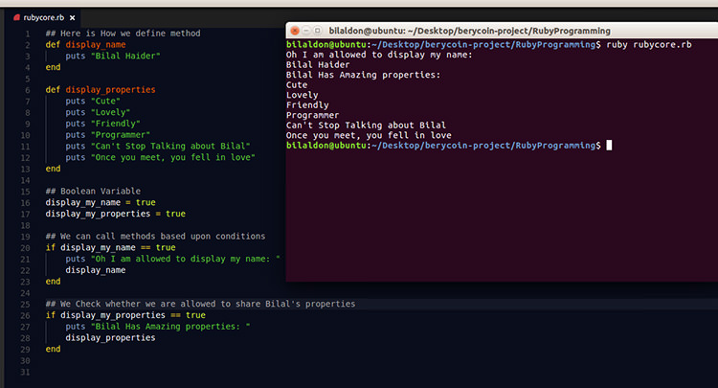Click display_my_name = true assignment line

[x=101, y=202]
